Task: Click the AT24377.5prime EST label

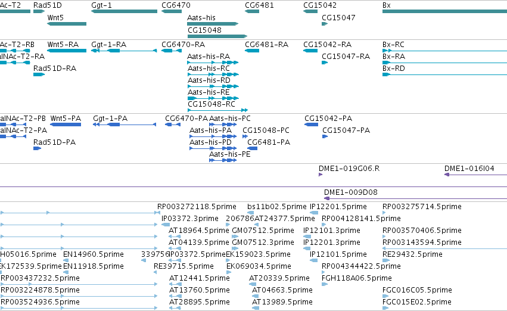Action: (285, 219)
